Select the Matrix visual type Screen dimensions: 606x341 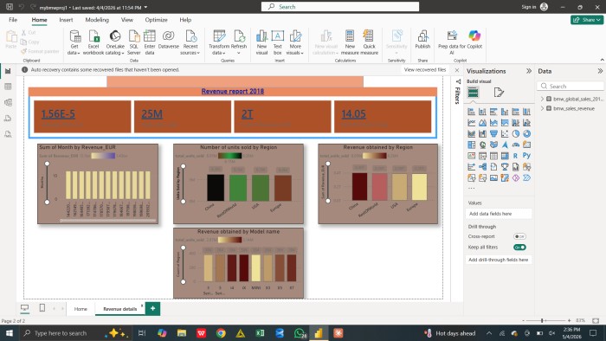pyautogui.click(x=505, y=156)
